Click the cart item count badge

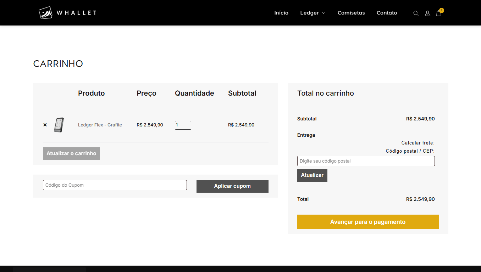coord(442,10)
